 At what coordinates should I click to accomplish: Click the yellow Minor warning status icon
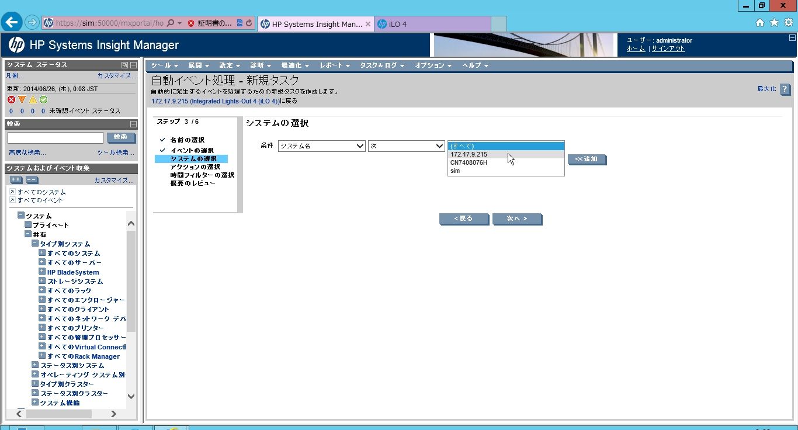point(33,100)
